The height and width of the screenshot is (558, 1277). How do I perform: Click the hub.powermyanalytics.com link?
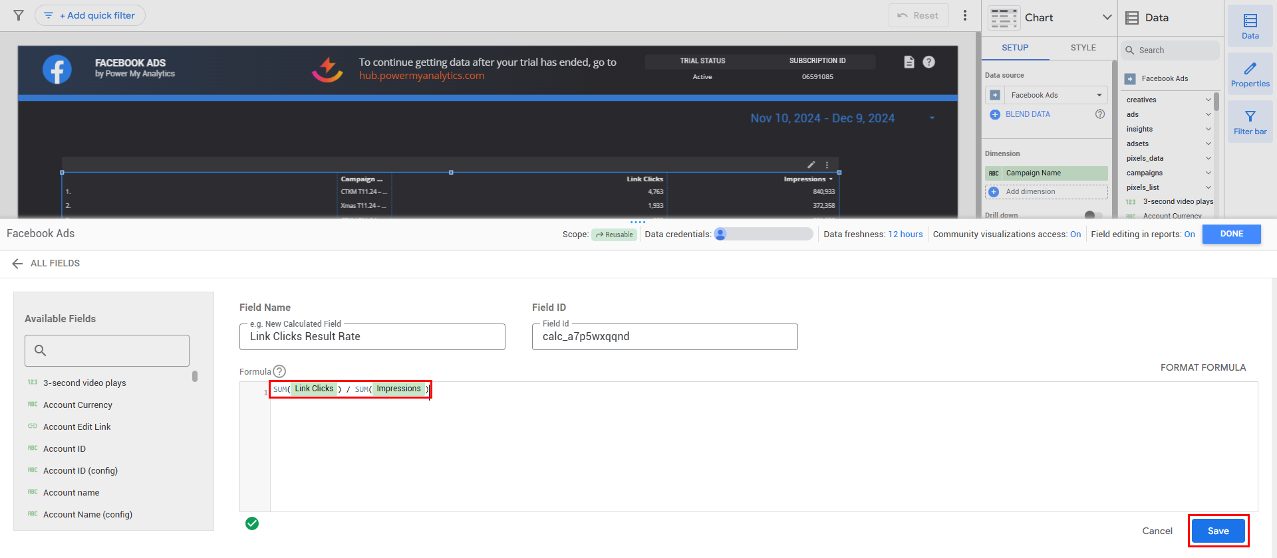[x=422, y=76]
